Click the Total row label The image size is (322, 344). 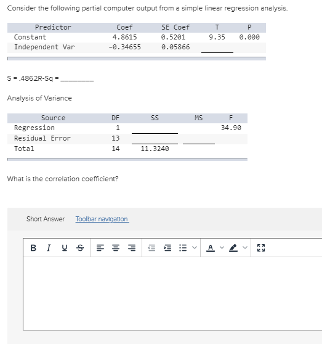(x=24, y=149)
